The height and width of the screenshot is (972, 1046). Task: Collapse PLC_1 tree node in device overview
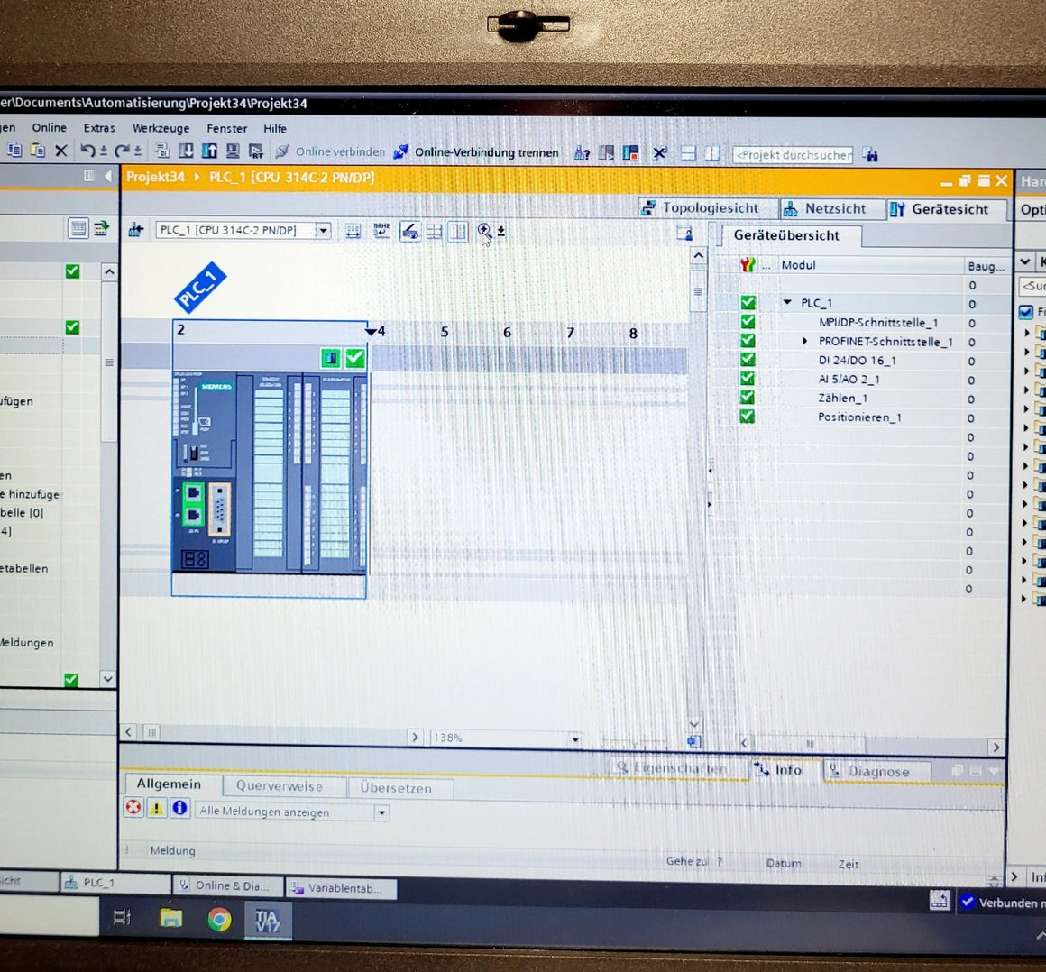tap(788, 302)
